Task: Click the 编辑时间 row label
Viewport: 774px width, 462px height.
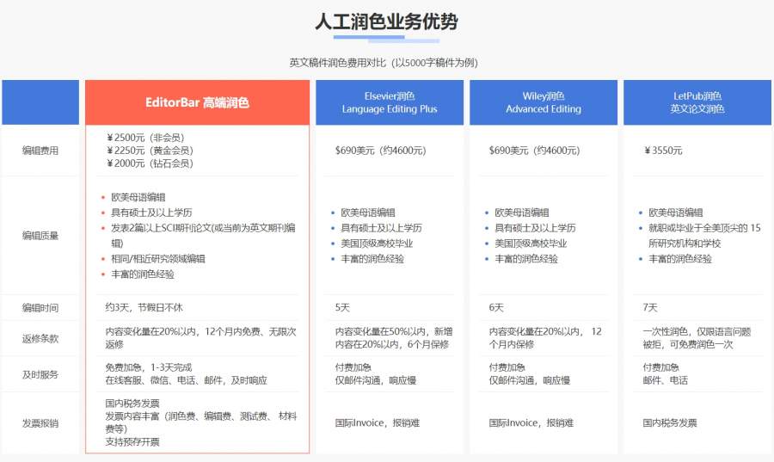Action: pos(40,308)
